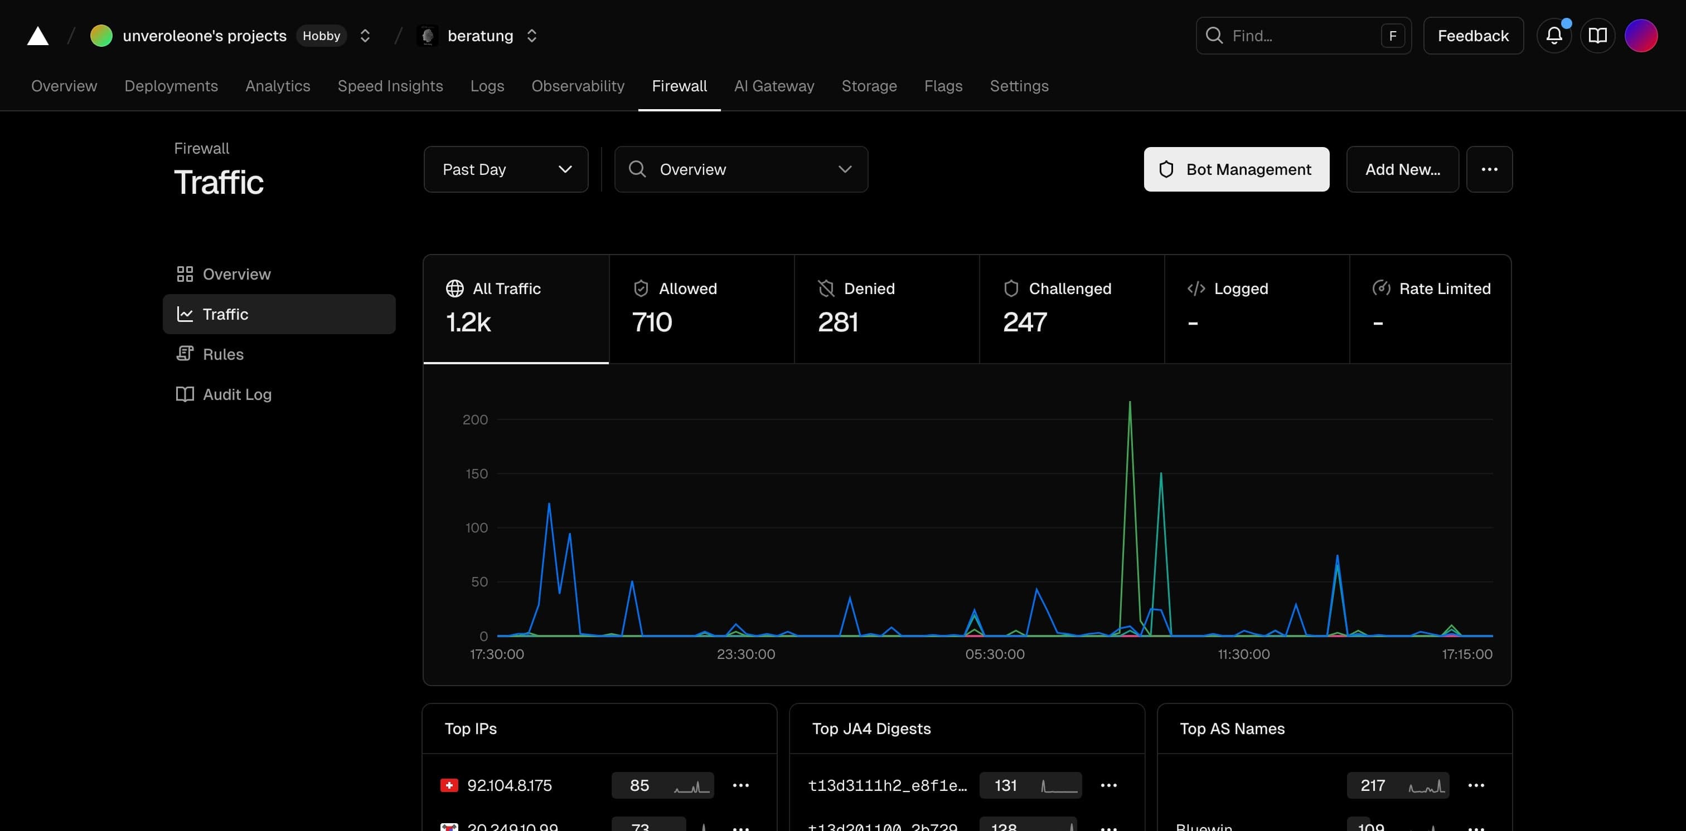The width and height of the screenshot is (1686, 831).
Task: Open the notifications bell
Action: click(1554, 36)
